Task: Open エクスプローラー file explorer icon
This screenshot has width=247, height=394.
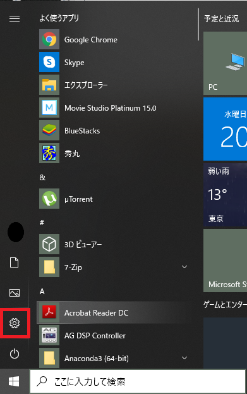Action: (x=49, y=85)
